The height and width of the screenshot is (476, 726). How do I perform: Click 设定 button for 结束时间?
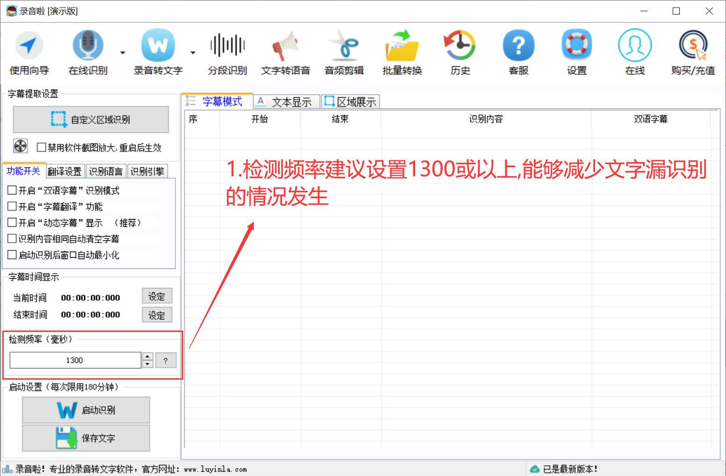[x=157, y=315]
